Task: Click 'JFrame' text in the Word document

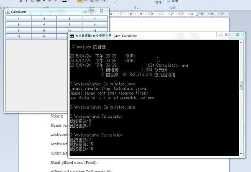Action: [56, 125]
